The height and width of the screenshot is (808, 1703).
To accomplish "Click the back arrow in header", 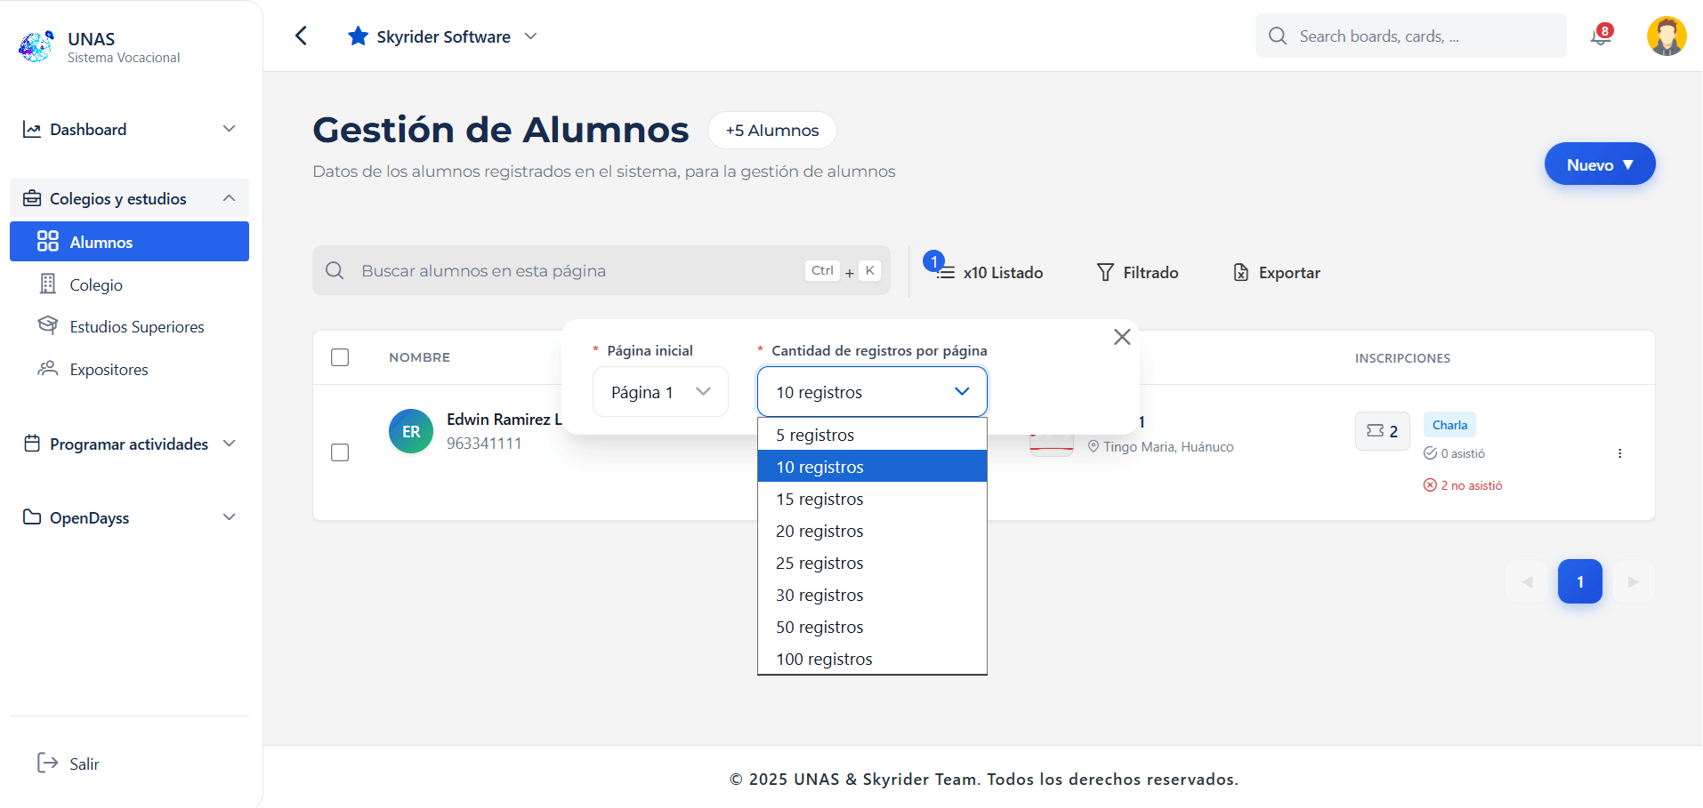I will tap(301, 36).
